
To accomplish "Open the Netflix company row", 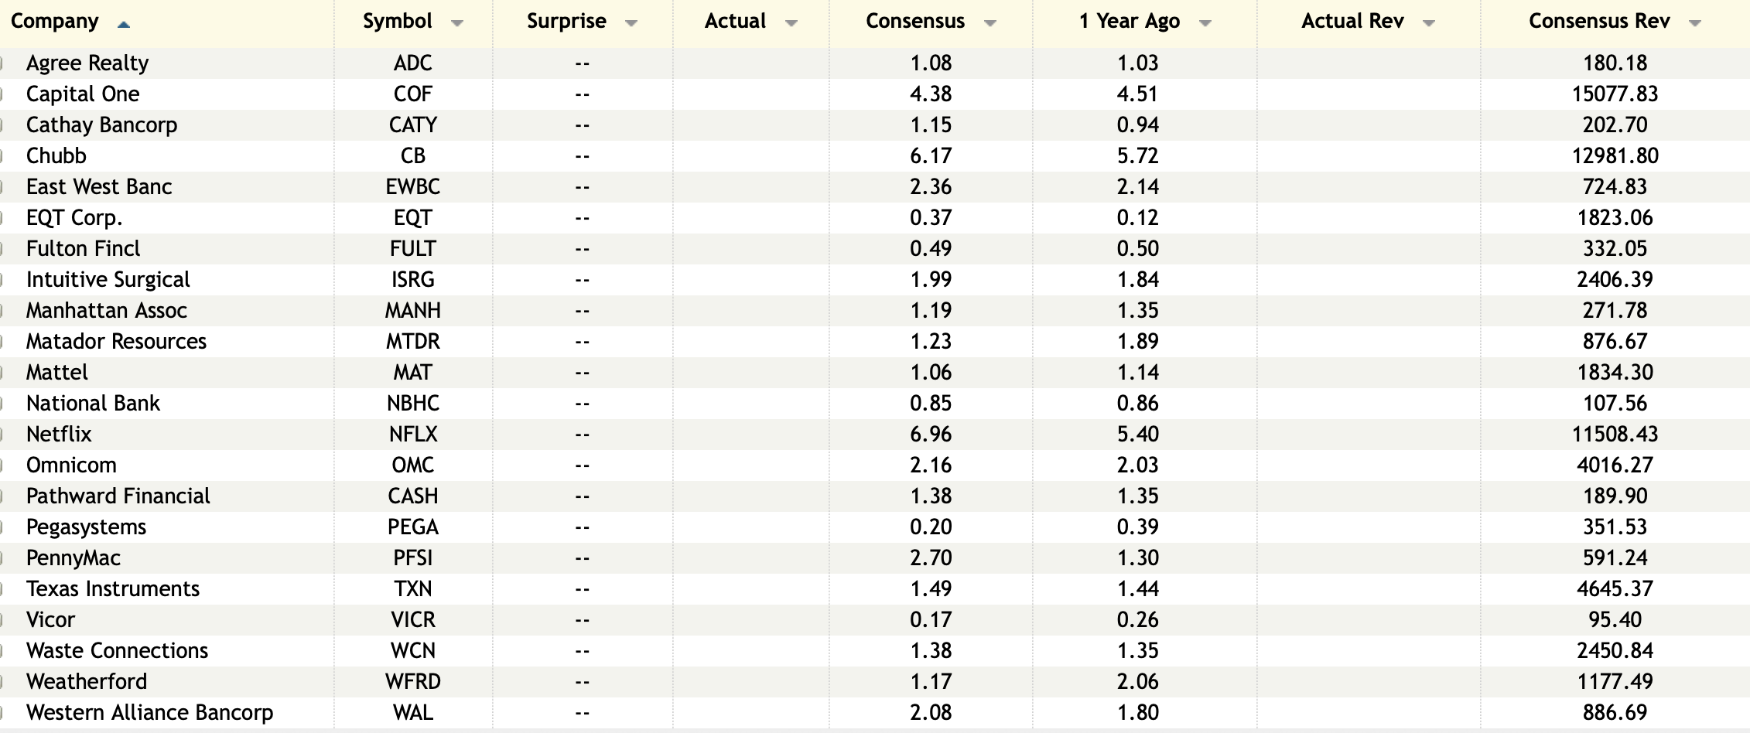I will pyautogui.click(x=59, y=435).
